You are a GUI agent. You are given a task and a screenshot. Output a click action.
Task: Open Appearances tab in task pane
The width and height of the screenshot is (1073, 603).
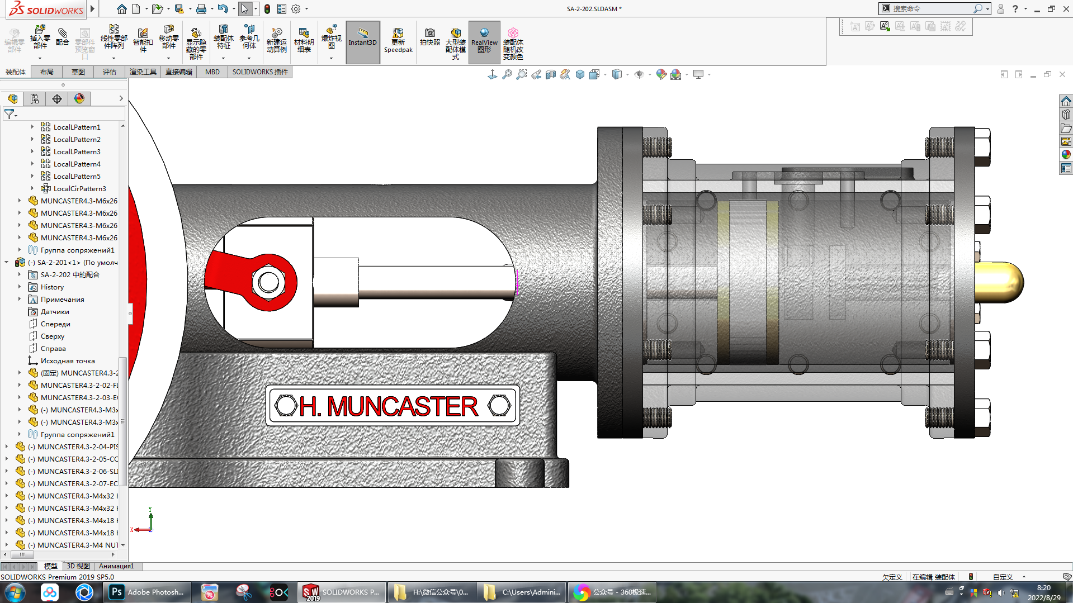(x=1066, y=155)
